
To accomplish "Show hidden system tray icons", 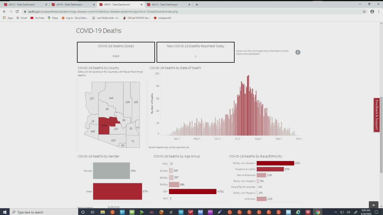I will coord(335,212).
